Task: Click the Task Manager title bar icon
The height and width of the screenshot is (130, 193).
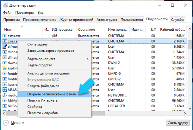Action: pos(6,5)
